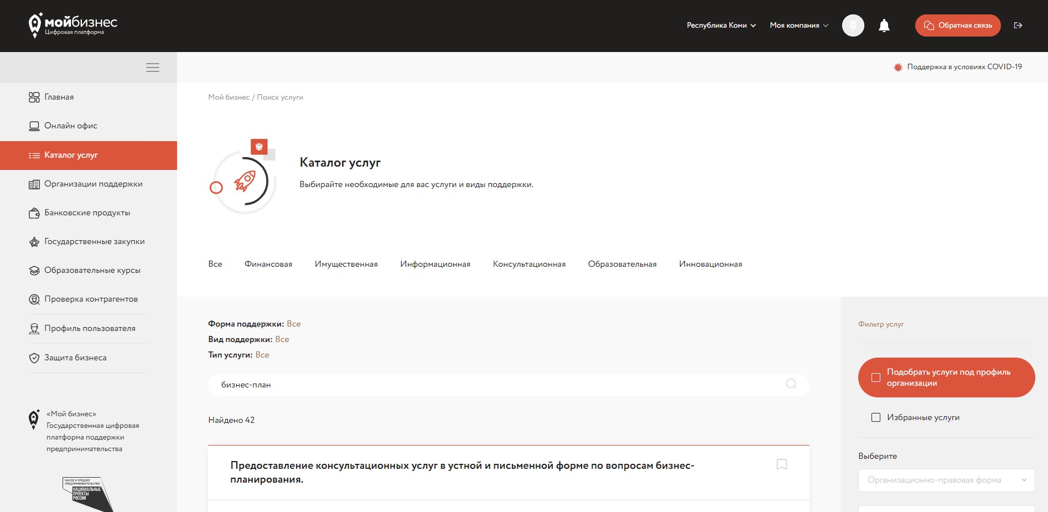Select the Информационная tab

(435, 264)
